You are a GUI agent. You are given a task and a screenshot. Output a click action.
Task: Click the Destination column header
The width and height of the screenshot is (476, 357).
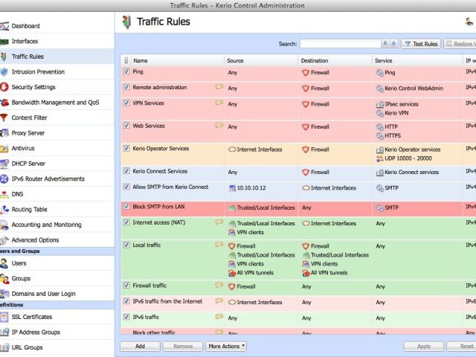(x=335, y=61)
